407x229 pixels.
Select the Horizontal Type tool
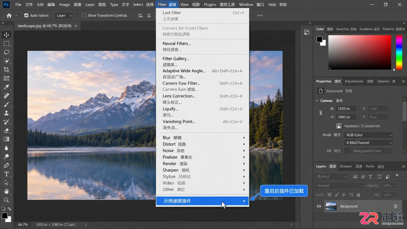click(7, 174)
